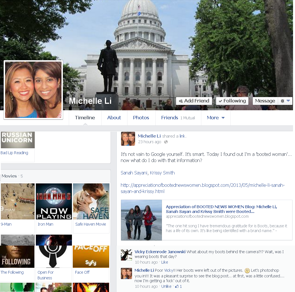Click the public globe privacy icon

coord(166,142)
